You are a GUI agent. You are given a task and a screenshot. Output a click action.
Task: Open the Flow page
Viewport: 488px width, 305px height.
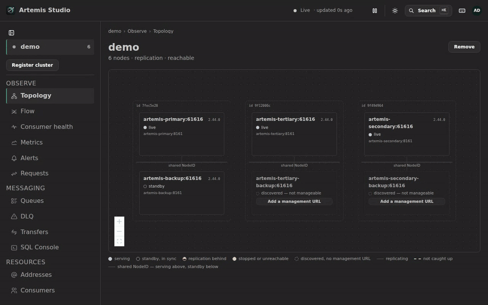pyautogui.click(x=50, y=111)
